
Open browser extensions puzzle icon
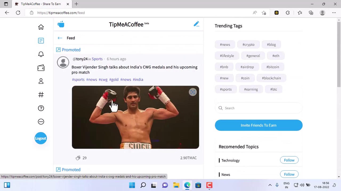(x=288, y=13)
